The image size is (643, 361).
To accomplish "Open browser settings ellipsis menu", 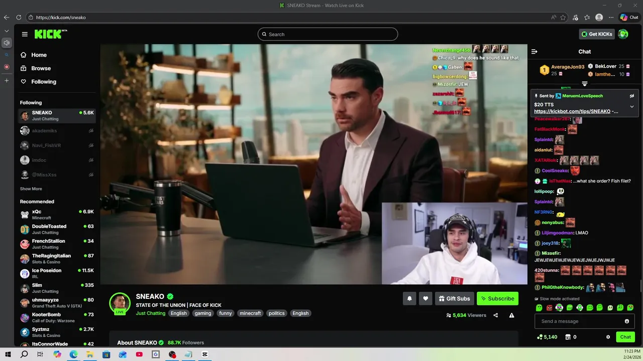I will pyautogui.click(x=611, y=17).
